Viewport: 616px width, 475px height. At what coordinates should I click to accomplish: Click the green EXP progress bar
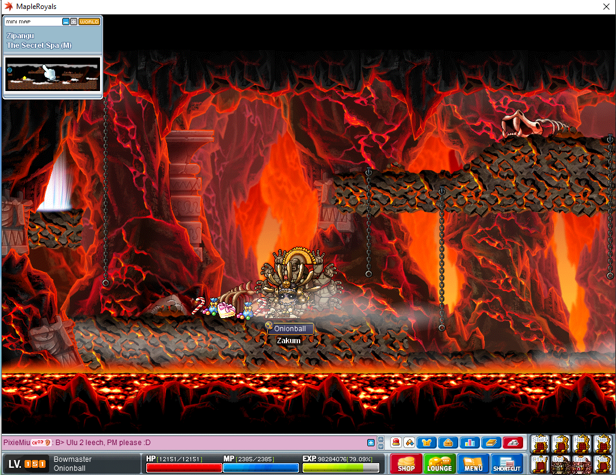tap(340, 468)
